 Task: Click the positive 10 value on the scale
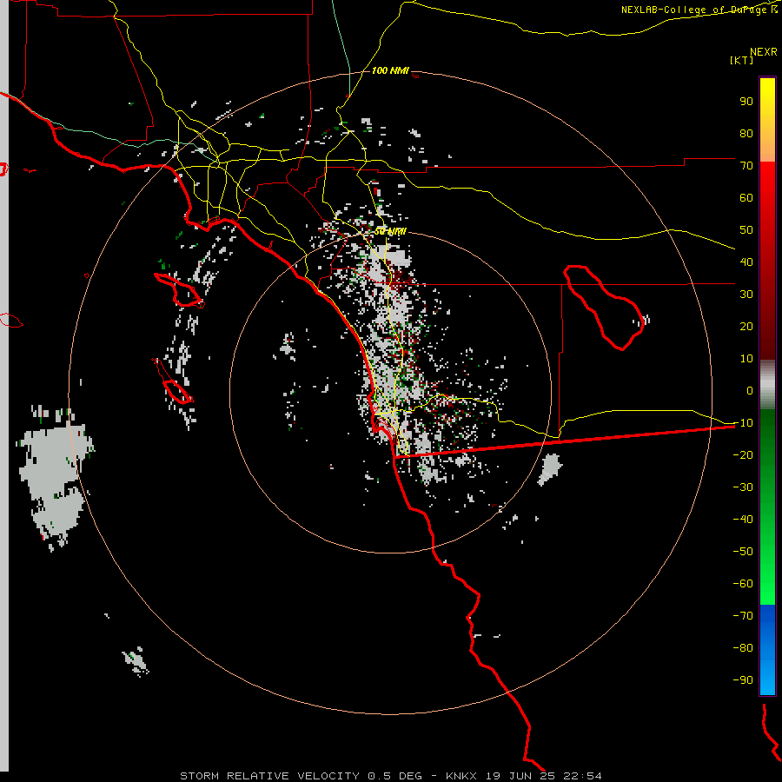click(746, 359)
